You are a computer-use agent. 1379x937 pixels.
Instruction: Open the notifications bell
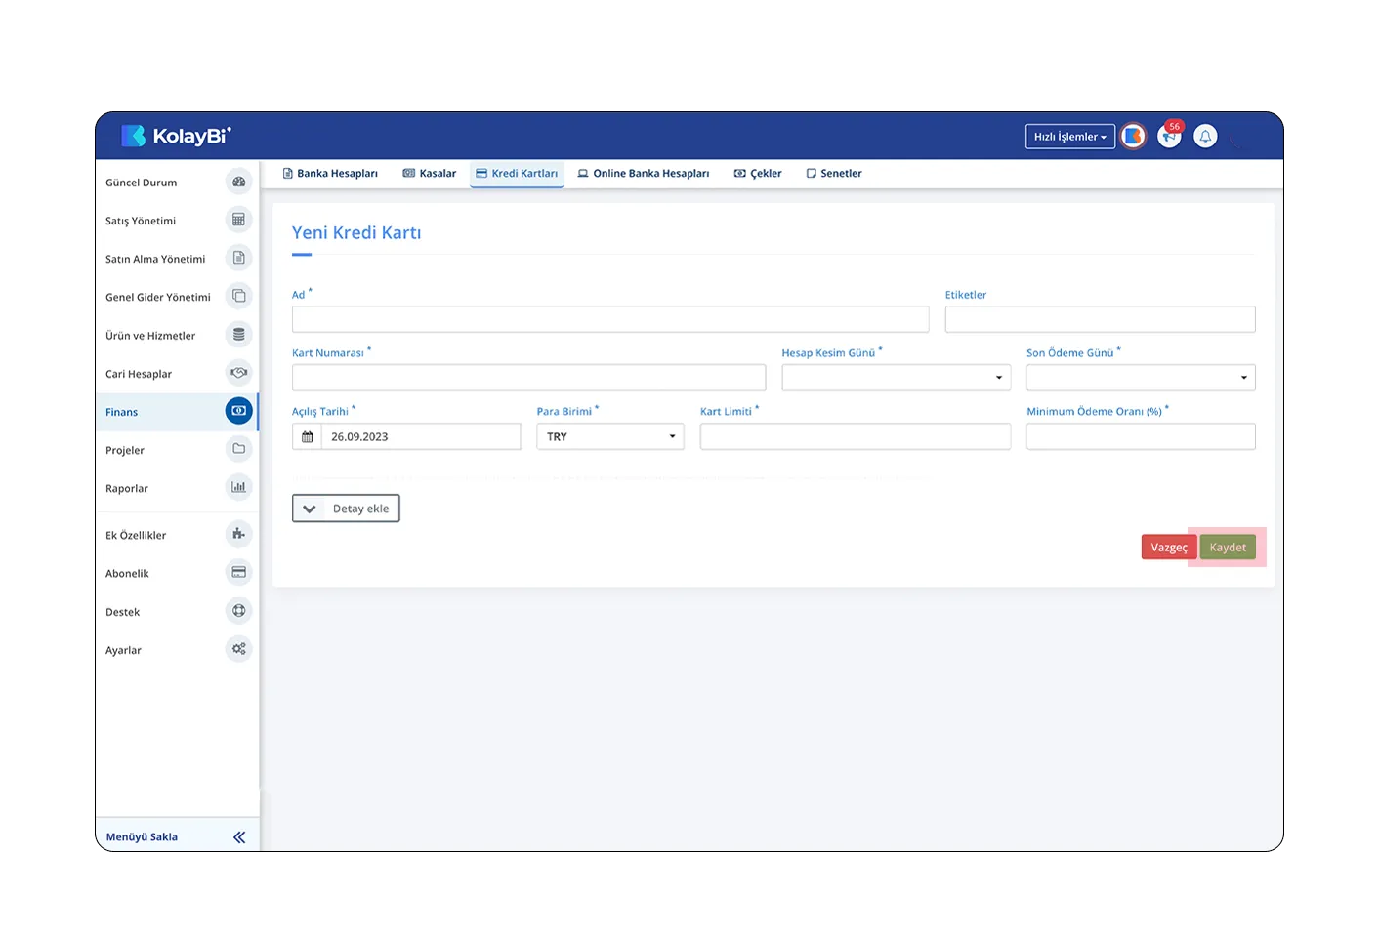tap(1205, 137)
